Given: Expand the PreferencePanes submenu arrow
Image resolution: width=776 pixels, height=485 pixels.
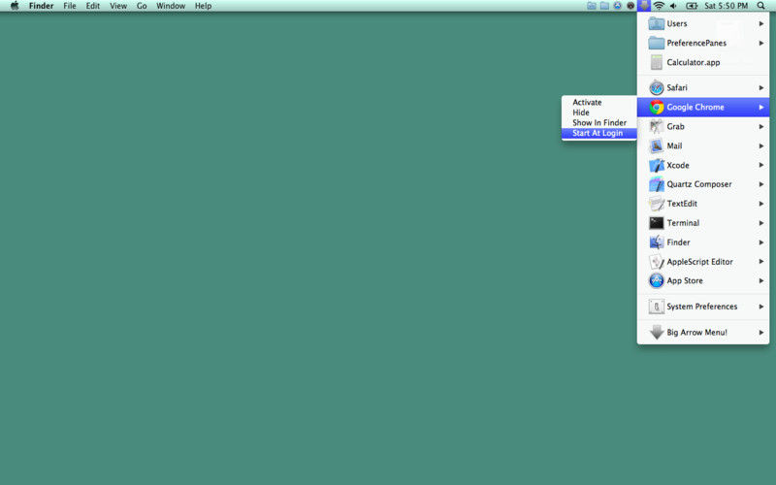Looking at the screenshot, I should (x=761, y=43).
